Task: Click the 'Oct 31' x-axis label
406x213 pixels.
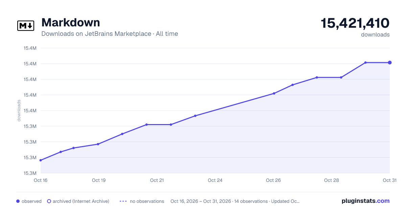Action: coord(389,180)
